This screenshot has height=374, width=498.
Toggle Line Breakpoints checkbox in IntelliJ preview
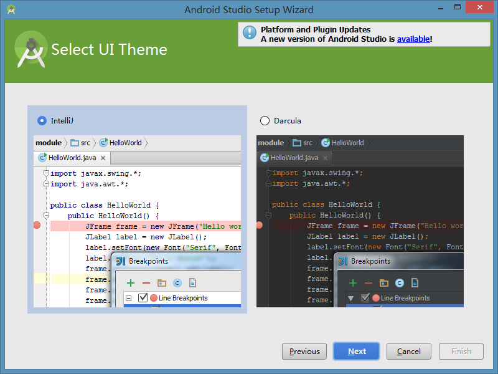point(143,298)
